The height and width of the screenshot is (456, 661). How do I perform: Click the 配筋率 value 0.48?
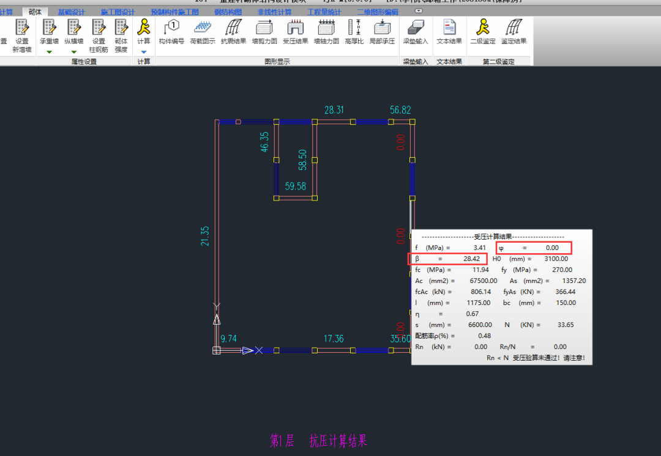484,336
